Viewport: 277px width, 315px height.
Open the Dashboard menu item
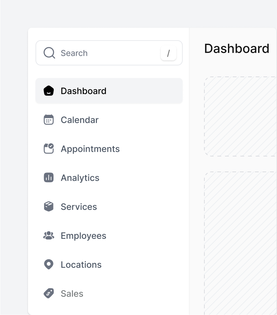click(x=84, y=91)
